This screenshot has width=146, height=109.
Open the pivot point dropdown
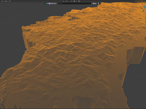click(x=71, y=1)
